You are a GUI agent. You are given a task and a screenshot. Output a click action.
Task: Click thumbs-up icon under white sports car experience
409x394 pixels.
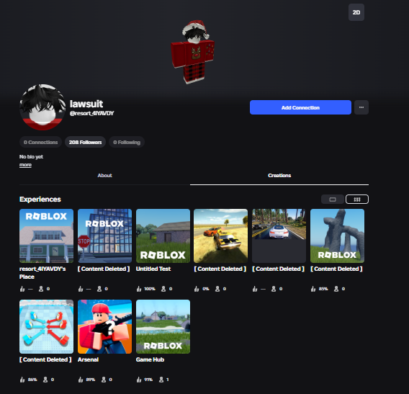tap(255, 289)
